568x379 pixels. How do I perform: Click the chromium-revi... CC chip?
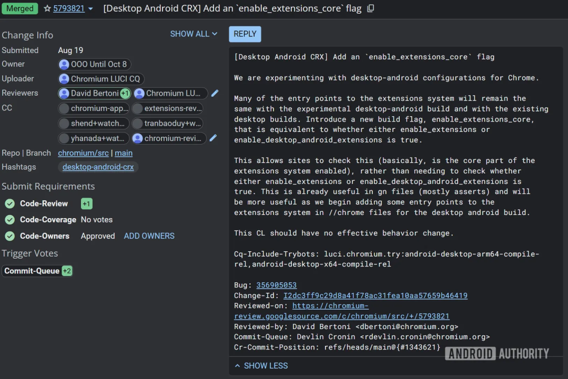(x=169, y=138)
